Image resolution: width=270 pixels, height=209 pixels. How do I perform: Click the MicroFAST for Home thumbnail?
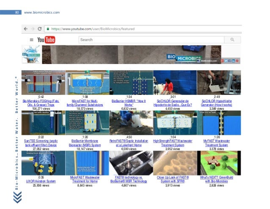(x=87, y=163)
